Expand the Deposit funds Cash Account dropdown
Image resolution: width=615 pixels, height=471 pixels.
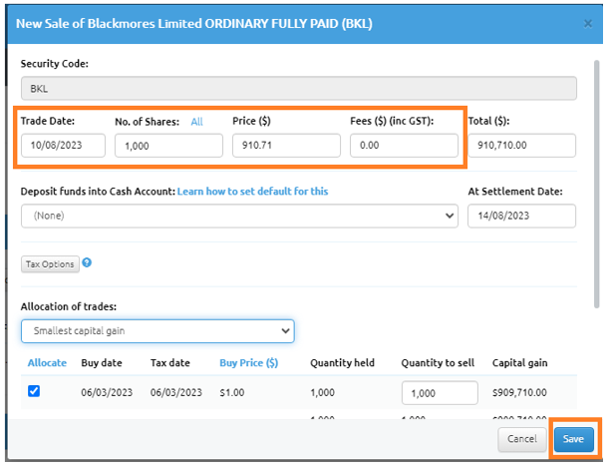pos(239,216)
